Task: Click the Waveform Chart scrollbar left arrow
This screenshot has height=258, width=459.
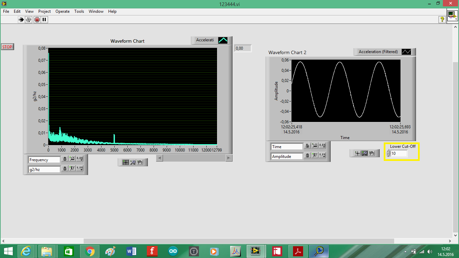Action: tap(160, 158)
